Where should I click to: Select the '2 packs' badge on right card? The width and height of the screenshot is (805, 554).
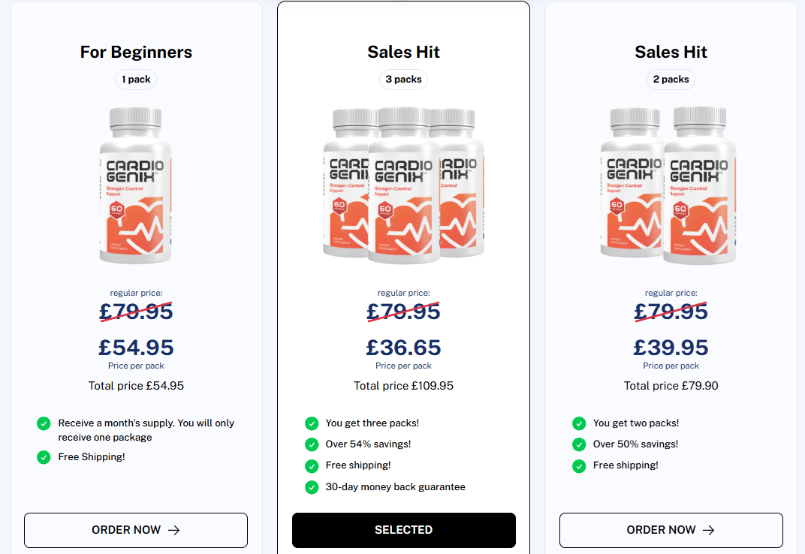point(671,79)
